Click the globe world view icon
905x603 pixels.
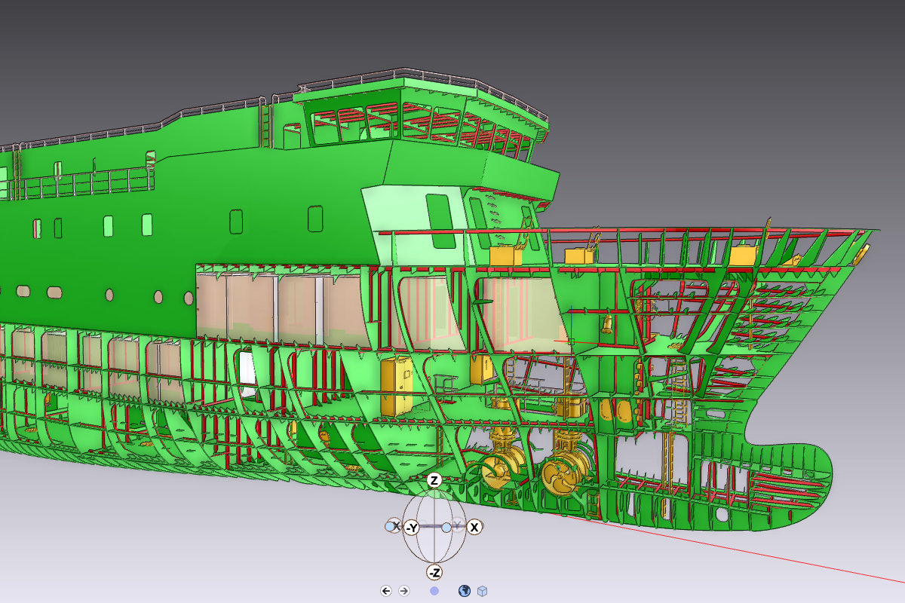[465, 591]
